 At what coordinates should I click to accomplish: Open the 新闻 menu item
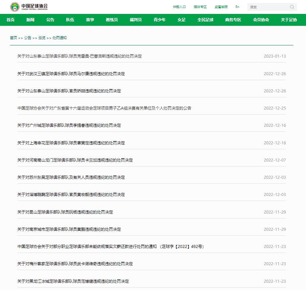(x=30, y=20)
